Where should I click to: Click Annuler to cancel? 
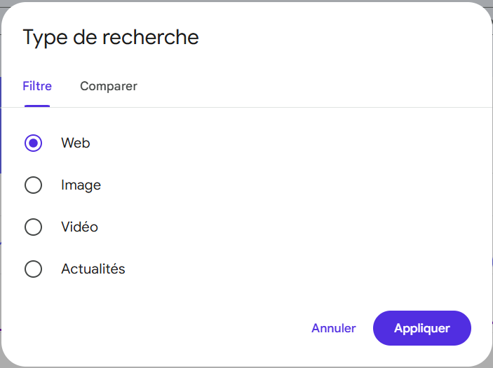[x=334, y=328]
